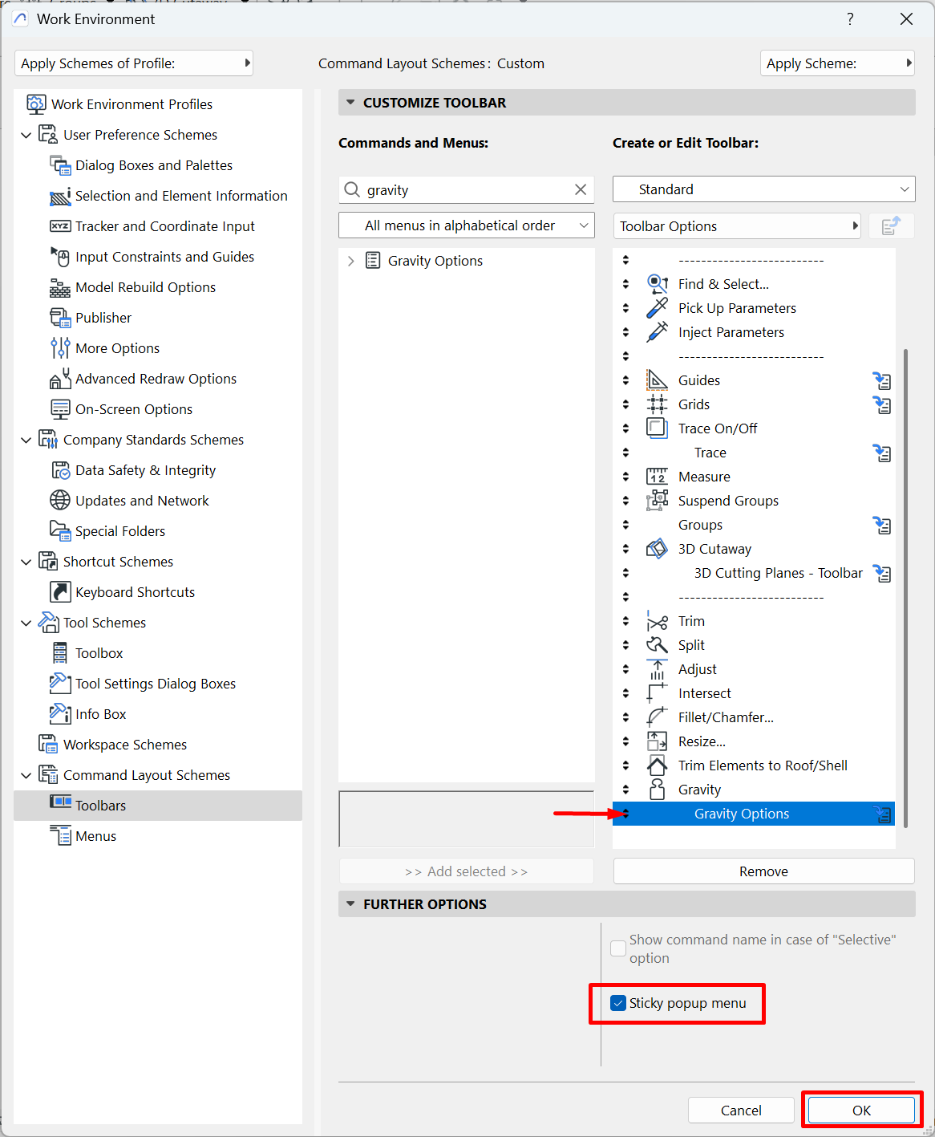The width and height of the screenshot is (935, 1137).
Task: Confirm the dialog with OK
Action: [x=861, y=1111]
